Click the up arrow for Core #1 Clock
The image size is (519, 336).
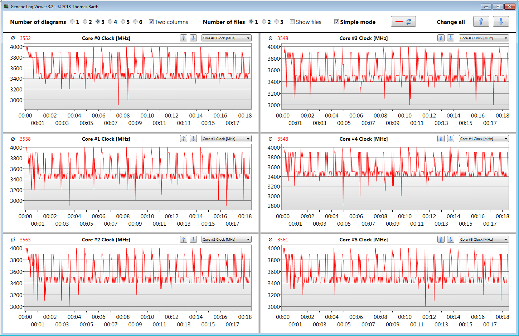tap(184, 139)
